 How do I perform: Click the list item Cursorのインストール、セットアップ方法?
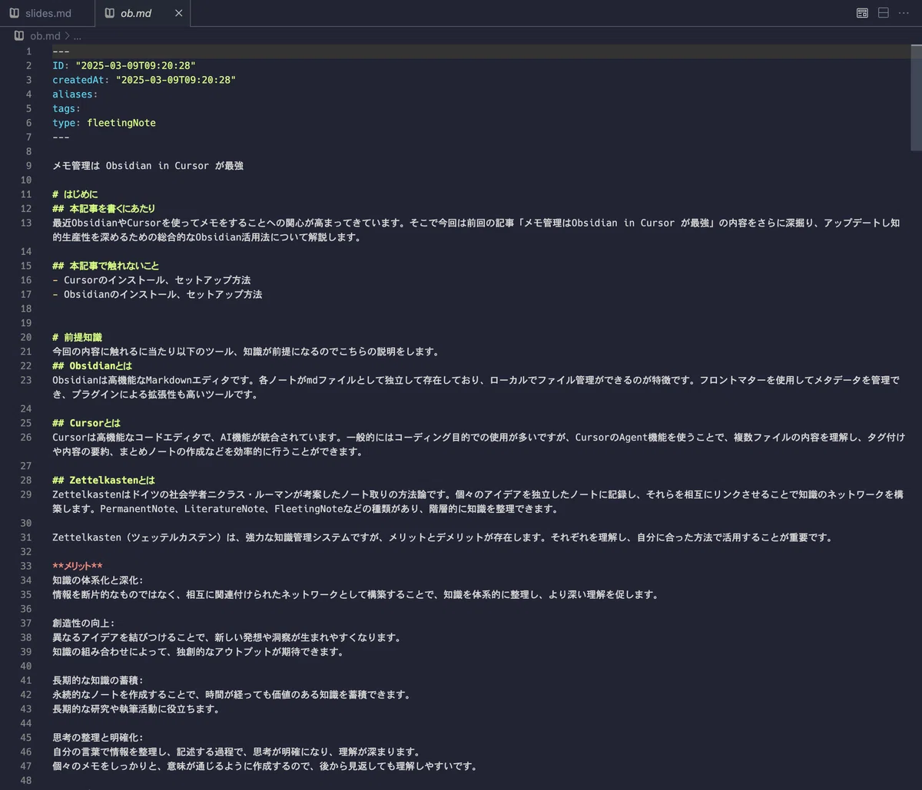click(157, 280)
